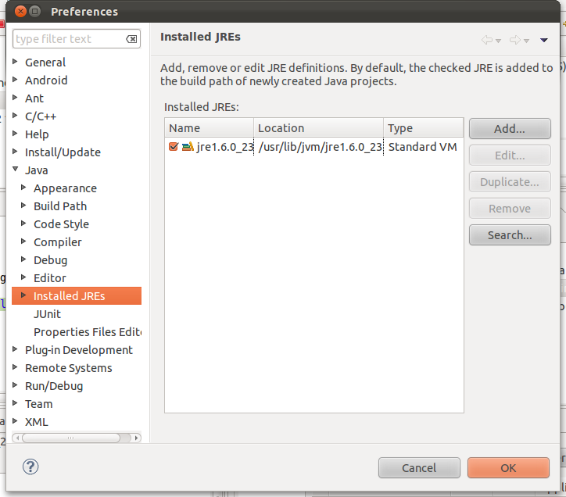Click the Help question mark icon
The image size is (566, 497).
[30, 467]
